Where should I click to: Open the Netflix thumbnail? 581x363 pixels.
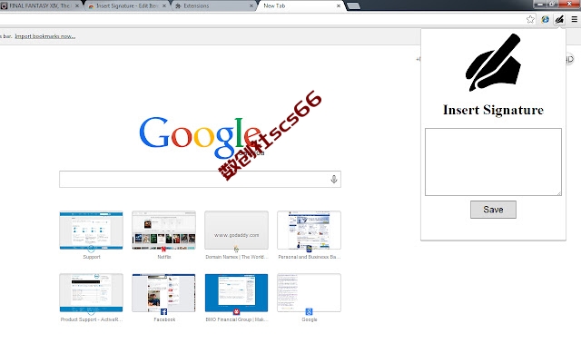163,230
